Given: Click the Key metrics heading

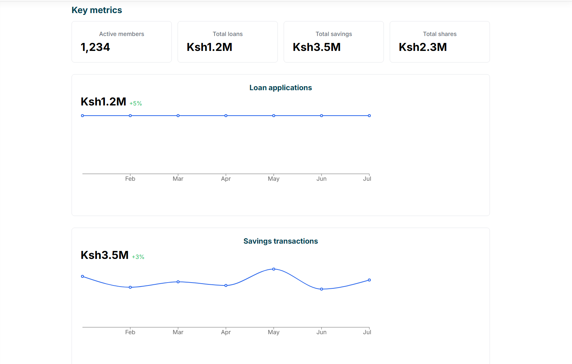Looking at the screenshot, I should pyautogui.click(x=97, y=10).
